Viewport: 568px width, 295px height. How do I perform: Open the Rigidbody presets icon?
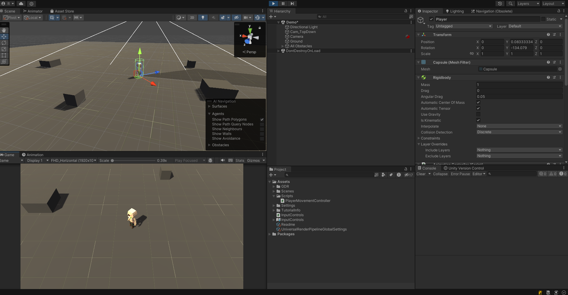pyautogui.click(x=554, y=78)
